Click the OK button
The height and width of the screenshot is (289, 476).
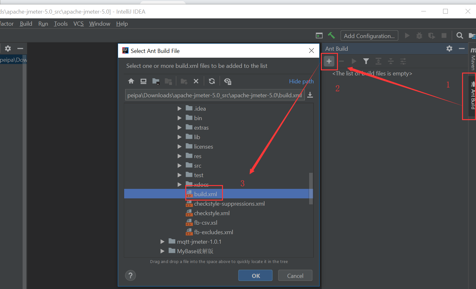(255, 275)
